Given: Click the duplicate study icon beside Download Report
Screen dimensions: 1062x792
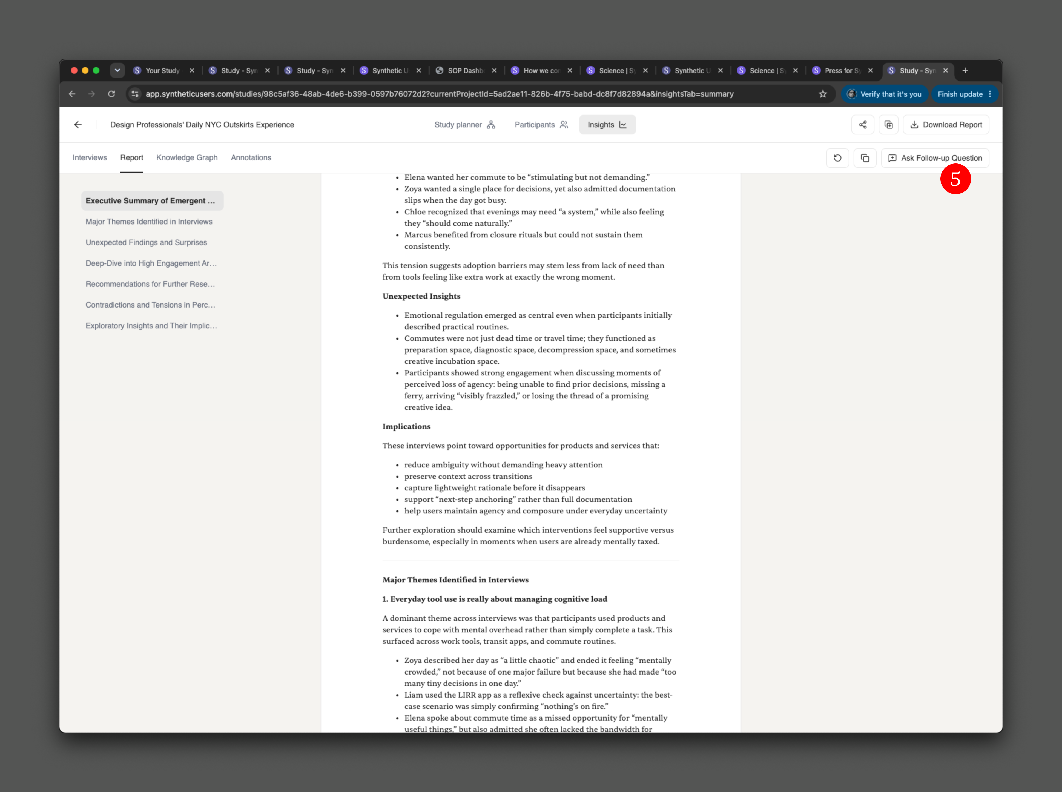Looking at the screenshot, I should 888,125.
